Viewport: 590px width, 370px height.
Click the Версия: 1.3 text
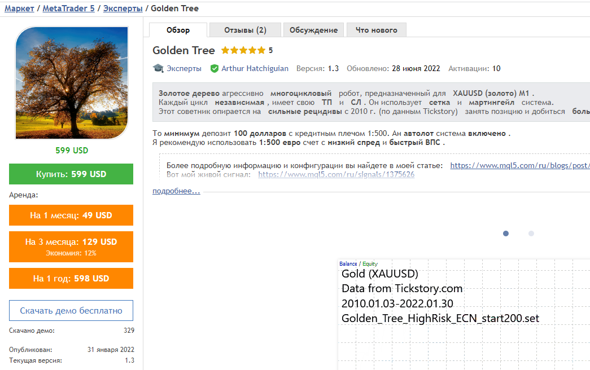pyautogui.click(x=317, y=68)
